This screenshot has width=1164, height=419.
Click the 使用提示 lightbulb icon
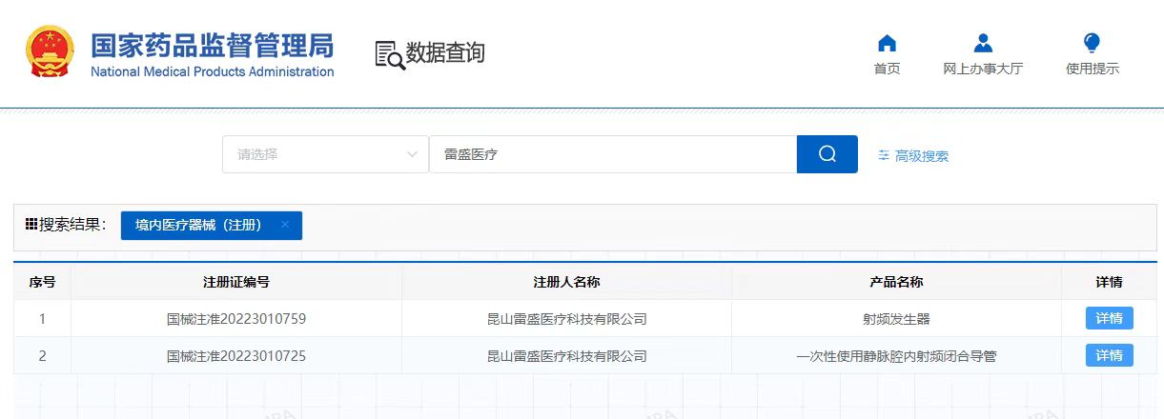pos(1093,43)
